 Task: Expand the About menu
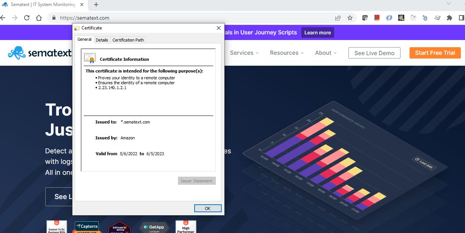[326, 53]
